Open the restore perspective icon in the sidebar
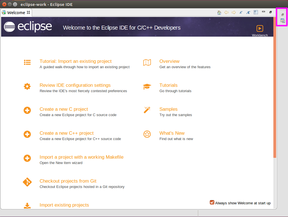This screenshot has width=288, height=217. tap(282, 14)
